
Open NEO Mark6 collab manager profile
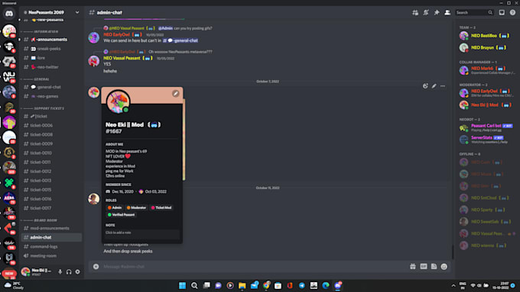(x=487, y=70)
